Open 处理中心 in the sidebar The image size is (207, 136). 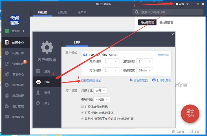(x=16, y=42)
